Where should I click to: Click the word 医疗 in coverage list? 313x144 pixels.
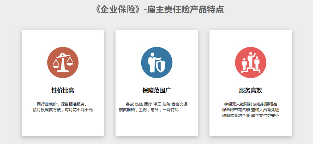click(148, 104)
